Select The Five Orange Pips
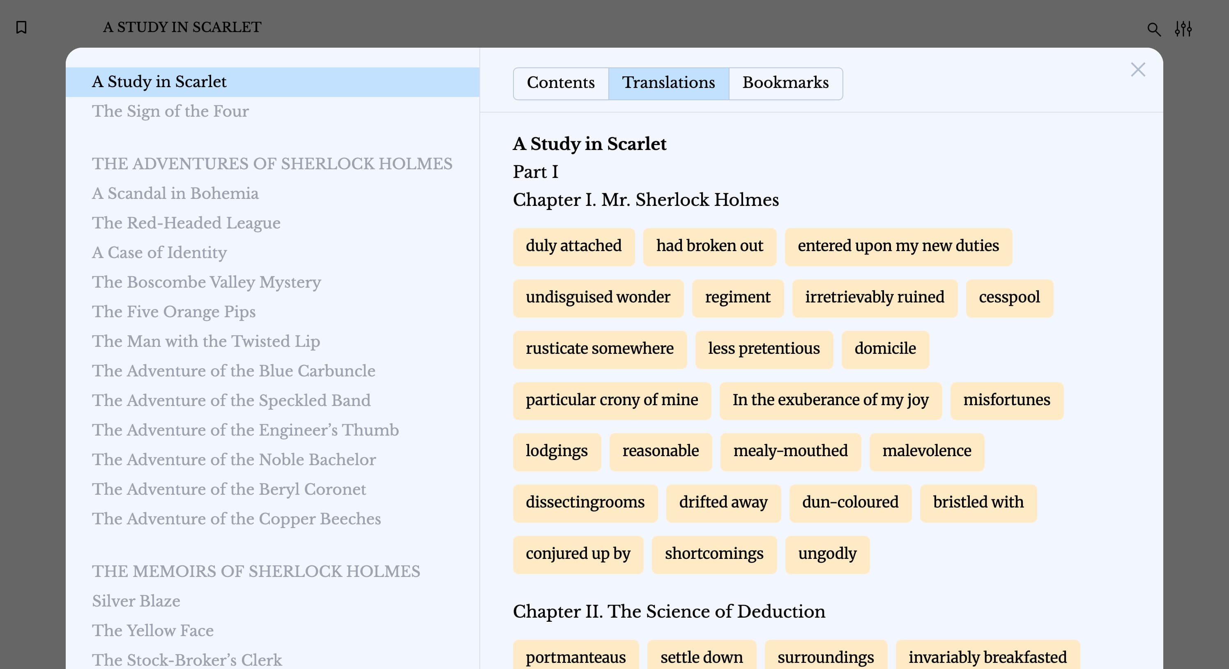The width and height of the screenshot is (1229, 669). click(174, 311)
